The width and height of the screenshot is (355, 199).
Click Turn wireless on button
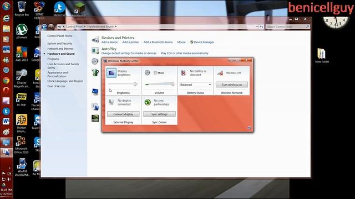pyautogui.click(x=232, y=85)
